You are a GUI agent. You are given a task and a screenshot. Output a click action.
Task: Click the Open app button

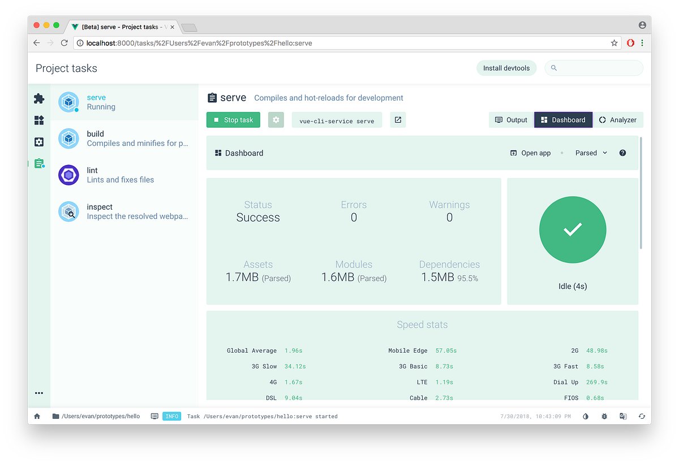(530, 153)
